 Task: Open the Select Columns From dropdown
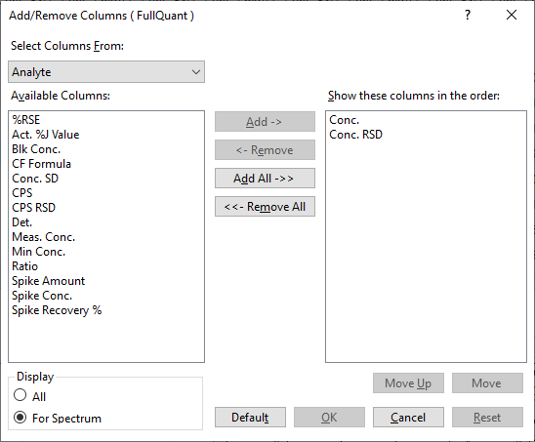106,72
